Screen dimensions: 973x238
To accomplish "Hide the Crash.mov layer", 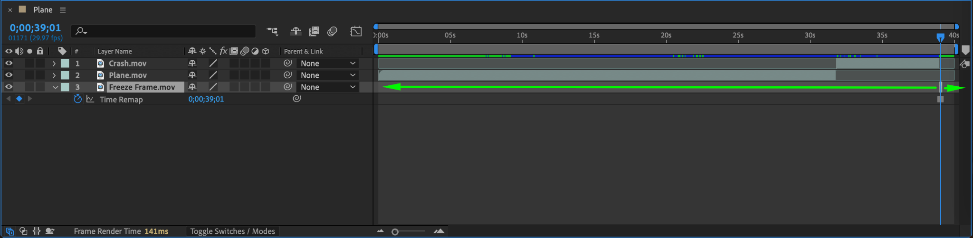I will 9,63.
